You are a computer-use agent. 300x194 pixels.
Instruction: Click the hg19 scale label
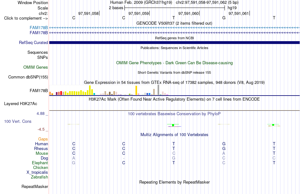point(232,8)
